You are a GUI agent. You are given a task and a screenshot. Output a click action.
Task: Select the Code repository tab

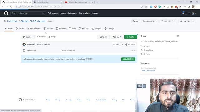coord(9,28)
